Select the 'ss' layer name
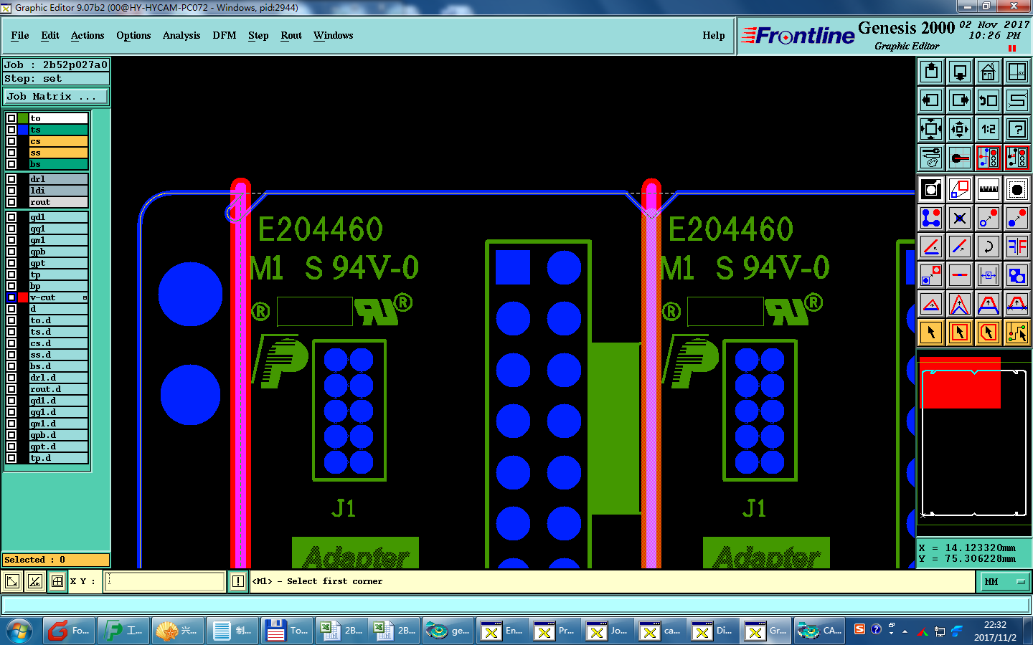Image resolution: width=1033 pixels, height=645 pixels. [58, 153]
